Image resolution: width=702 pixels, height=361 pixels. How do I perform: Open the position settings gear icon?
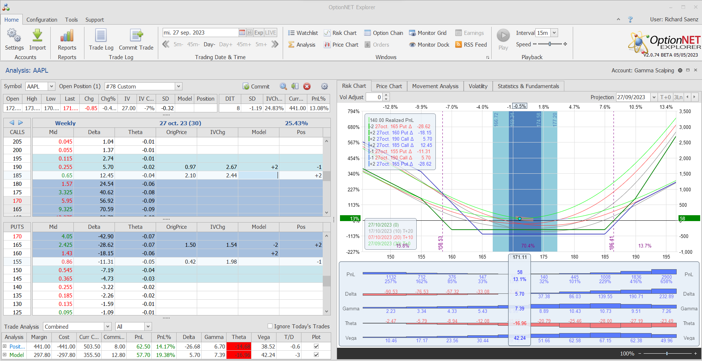(x=325, y=86)
